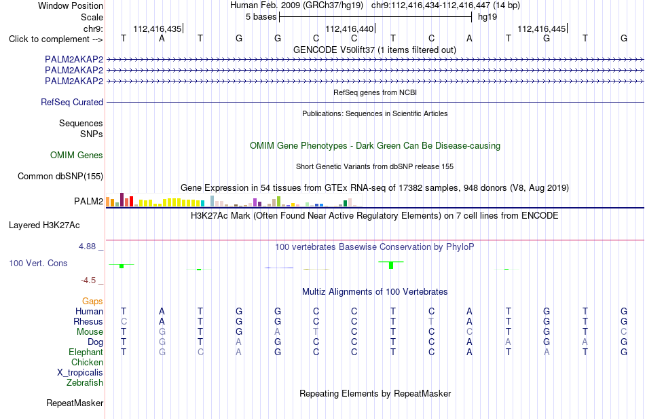Click the tallest green PhyloP conservation bar
This screenshot has width=645, height=419.
click(391, 266)
